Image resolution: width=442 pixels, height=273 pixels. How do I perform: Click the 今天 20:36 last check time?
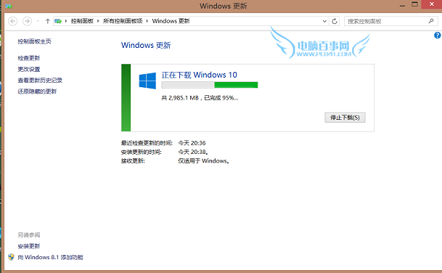coord(192,143)
